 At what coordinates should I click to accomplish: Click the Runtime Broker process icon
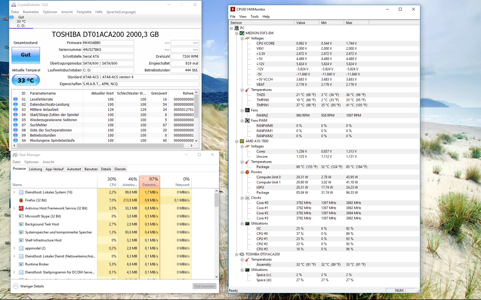21,264
